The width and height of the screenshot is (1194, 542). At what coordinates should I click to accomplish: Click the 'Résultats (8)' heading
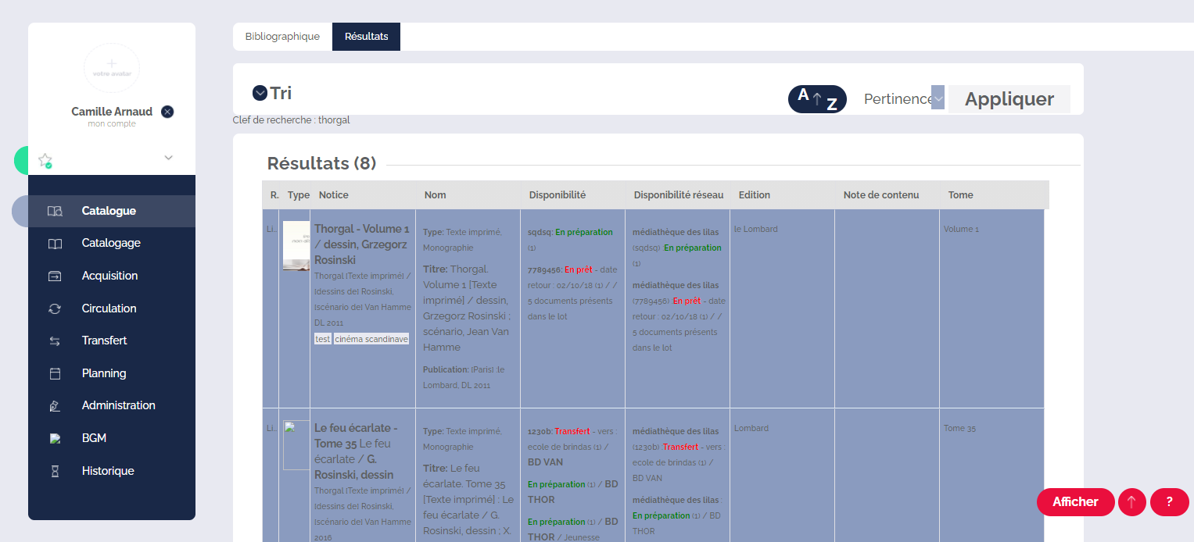pyautogui.click(x=322, y=163)
